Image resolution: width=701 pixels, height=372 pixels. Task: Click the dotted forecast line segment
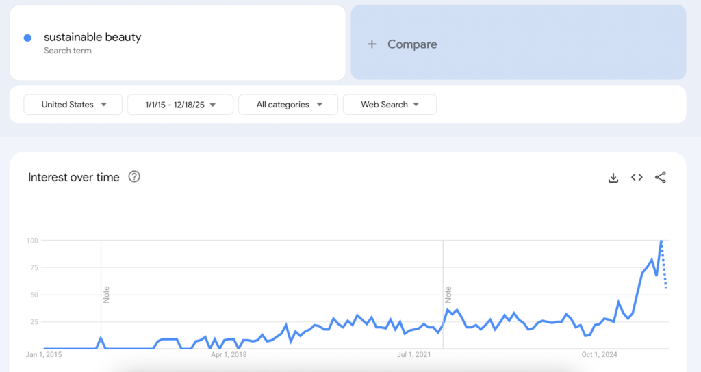665,268
